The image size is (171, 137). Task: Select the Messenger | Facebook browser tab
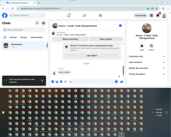click(x=21, y=3)
